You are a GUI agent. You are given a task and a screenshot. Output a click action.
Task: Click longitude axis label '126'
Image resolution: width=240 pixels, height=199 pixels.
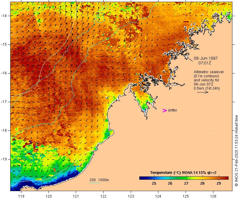pyautogui.click(x=213, y=196)
